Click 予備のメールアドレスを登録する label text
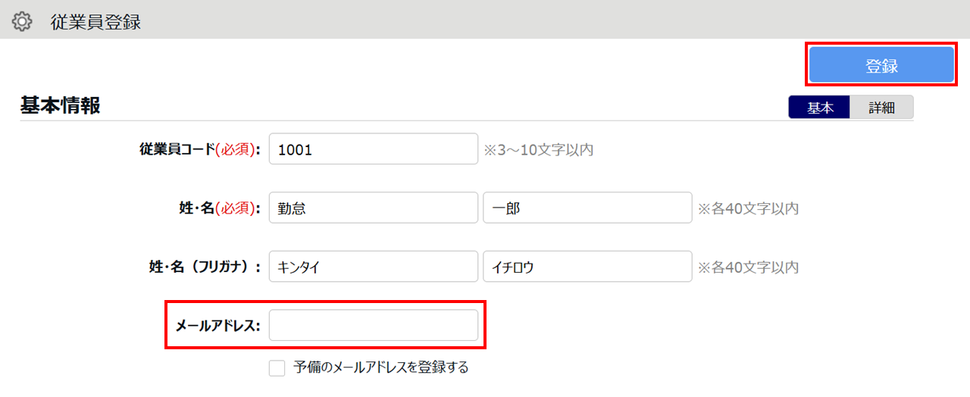Viewport: 970px width, 397px height. point(381,368)
